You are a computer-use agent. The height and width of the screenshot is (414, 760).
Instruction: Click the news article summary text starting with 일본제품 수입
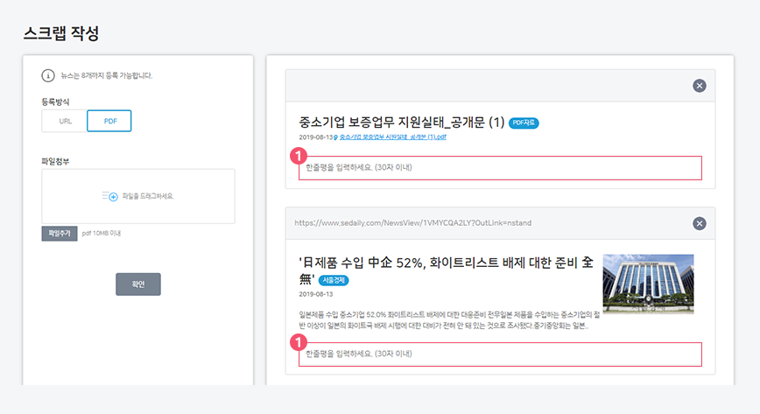point(449,320)
